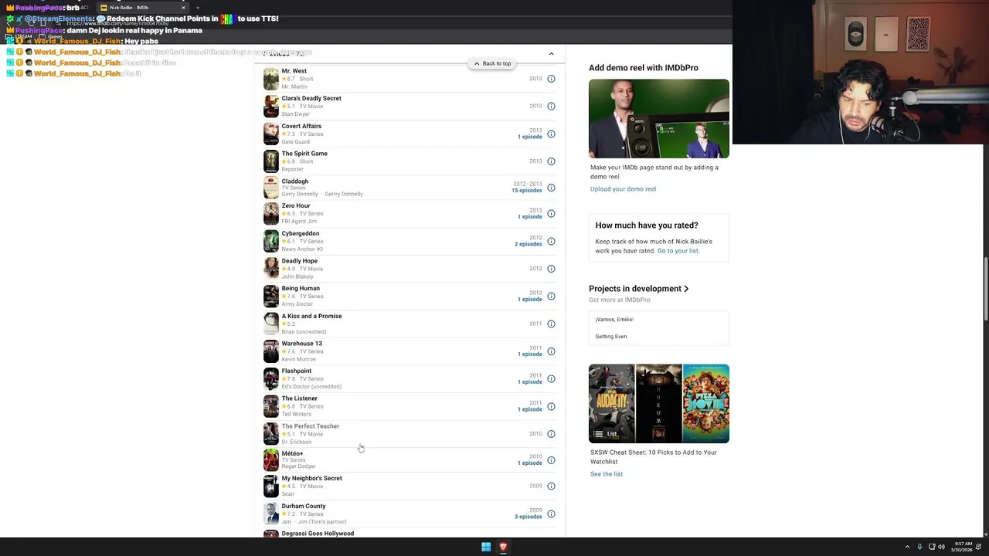Open Being Human 1 episode link
Screen dimensions: 989x556
tap(529, 300)
